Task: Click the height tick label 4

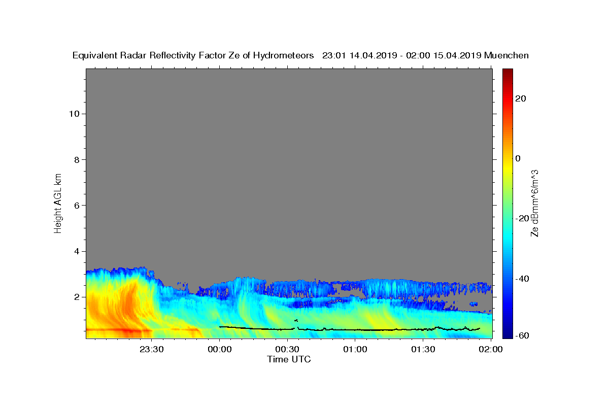Action: (x=76, y=251)
